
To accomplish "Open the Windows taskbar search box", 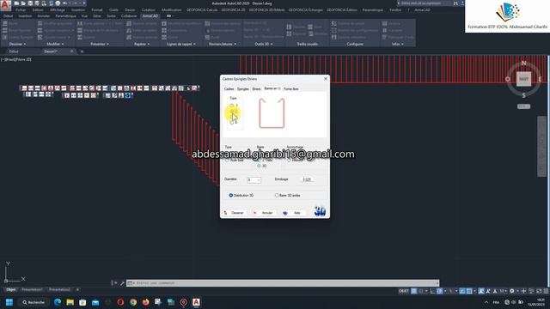I will (34, 302).
